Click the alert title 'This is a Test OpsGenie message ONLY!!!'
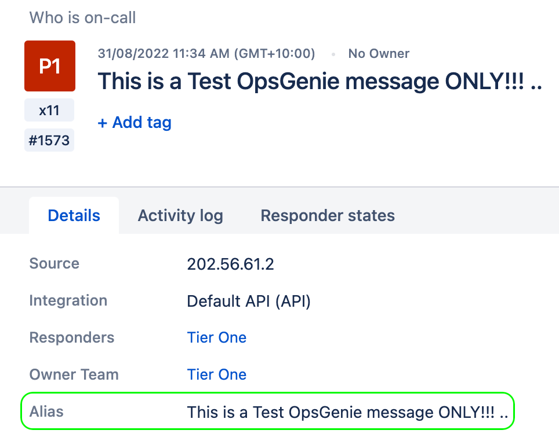 pyautogui.click(x=320, y=81)
